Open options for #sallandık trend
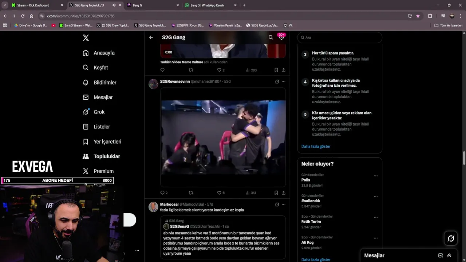The width and height of the screenshot is (466, 262). [x=376, y=196]
